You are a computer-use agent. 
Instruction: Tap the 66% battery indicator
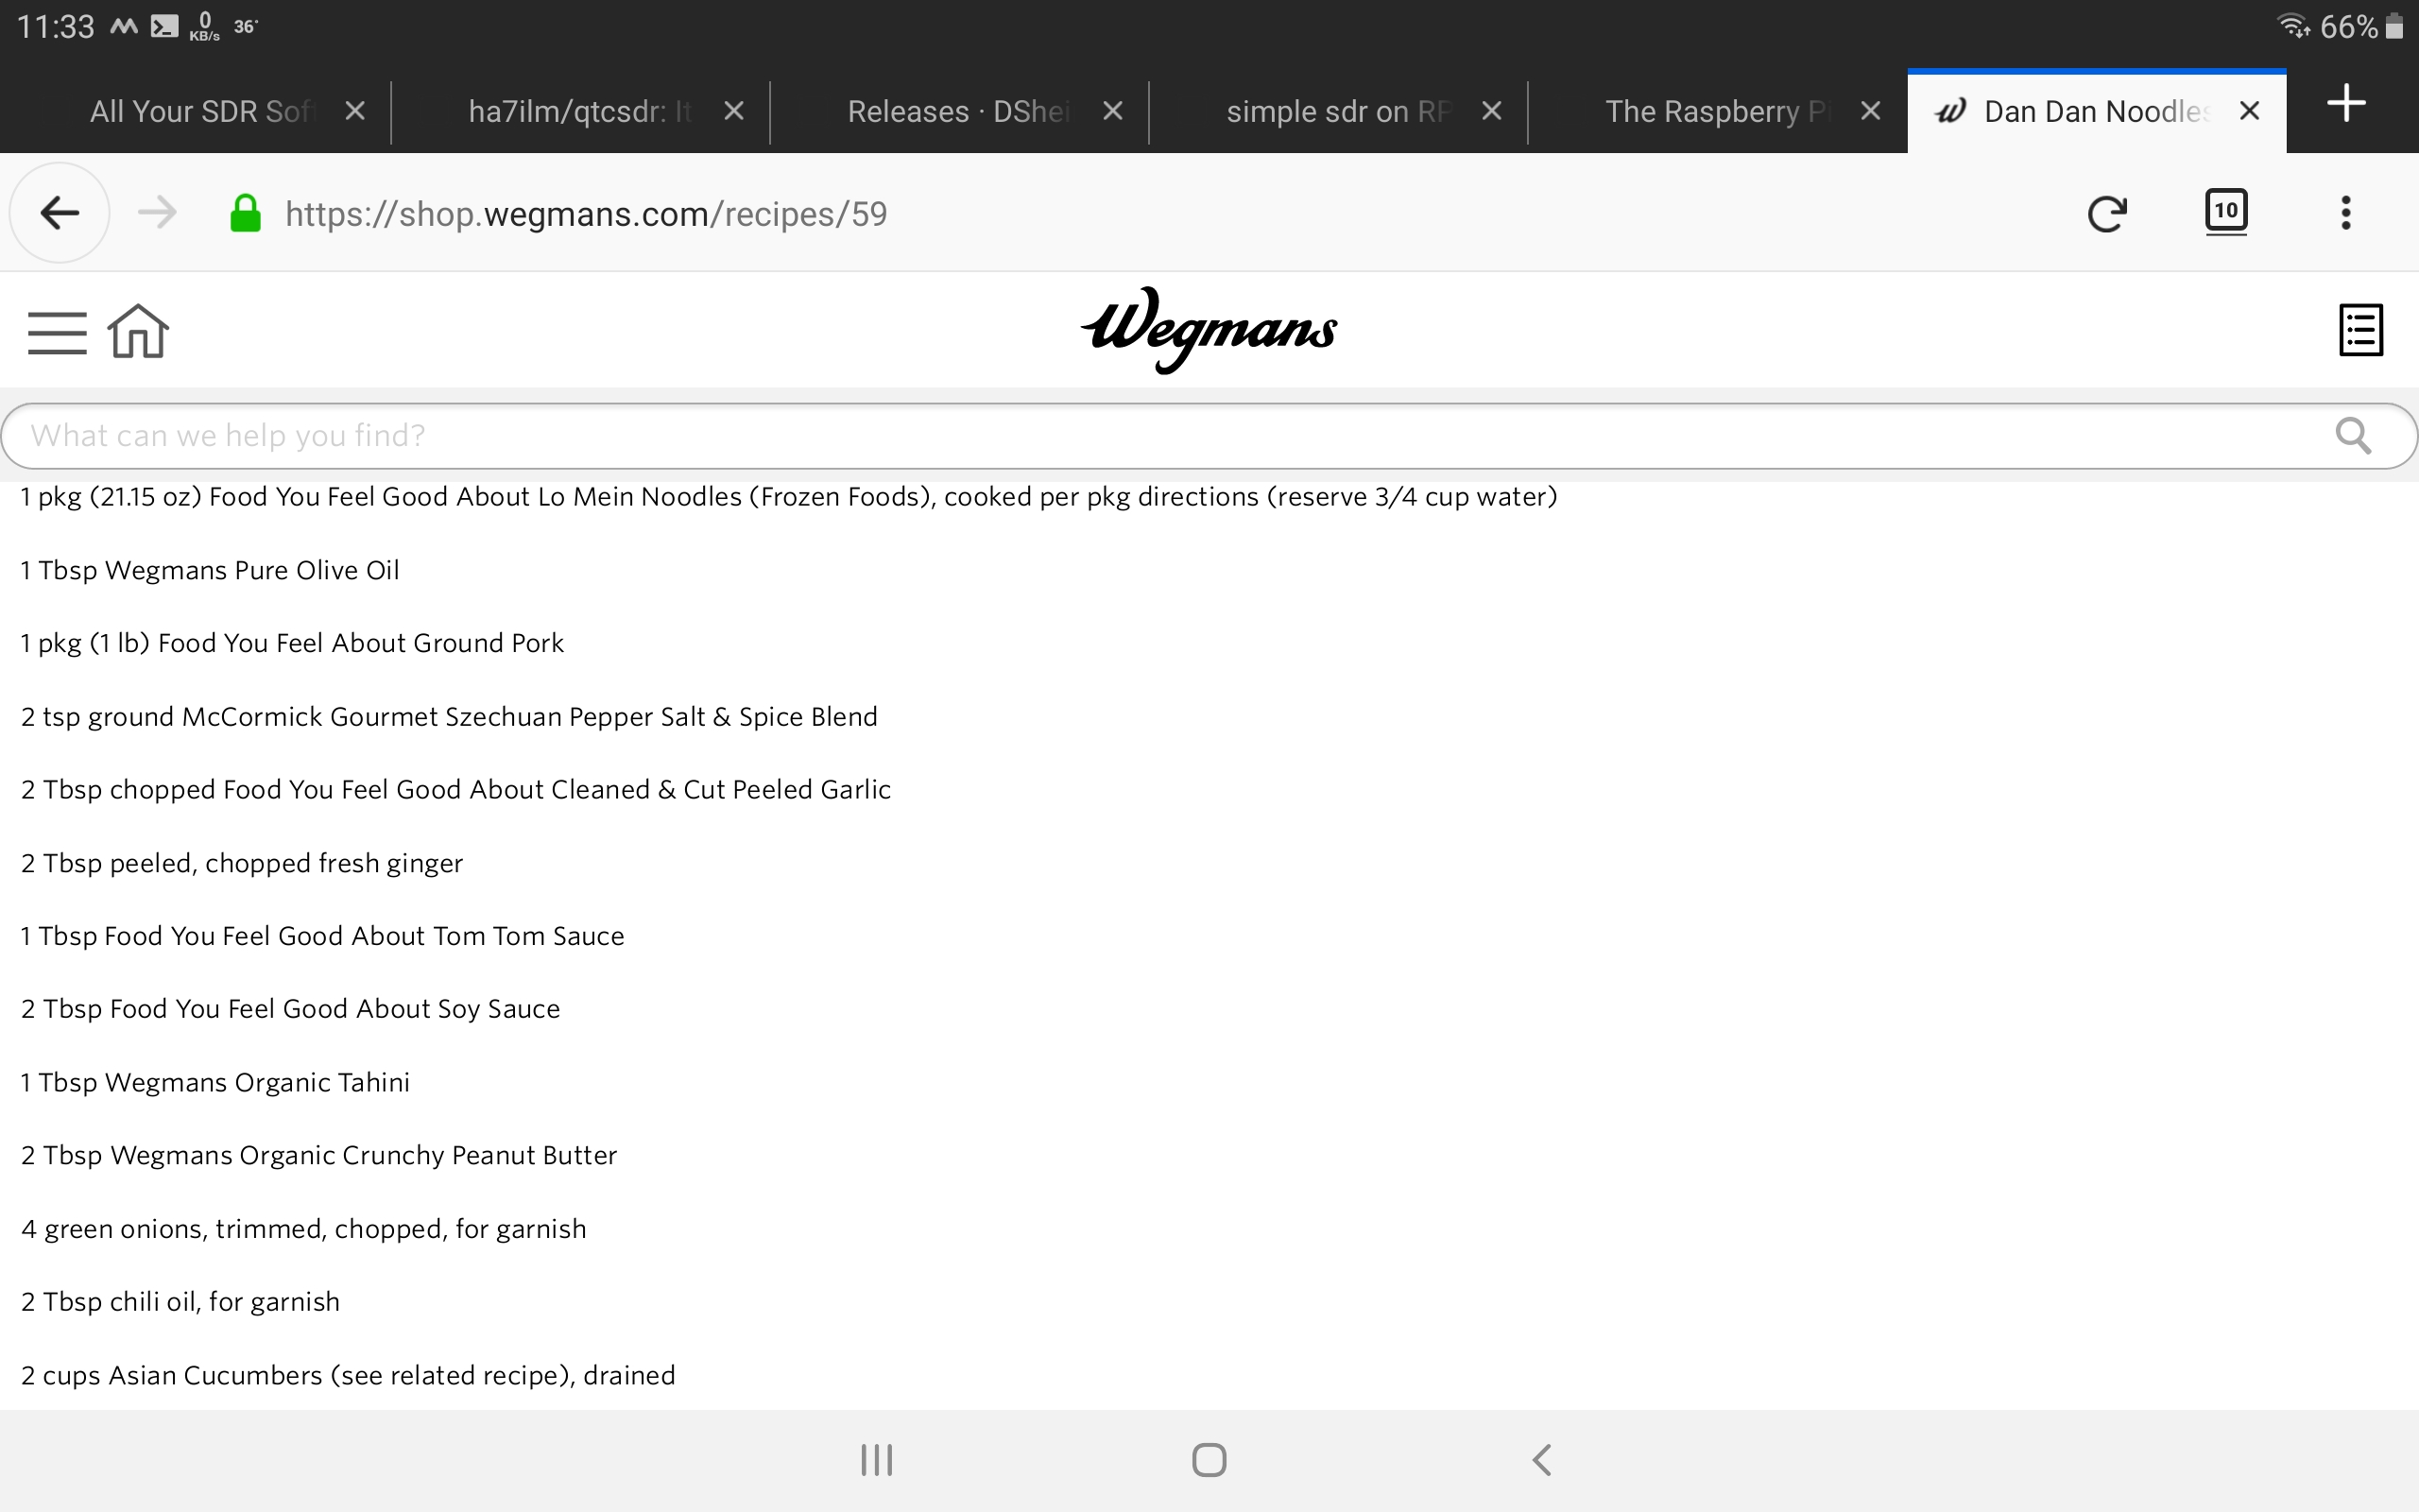click(x=2361, y=26)
